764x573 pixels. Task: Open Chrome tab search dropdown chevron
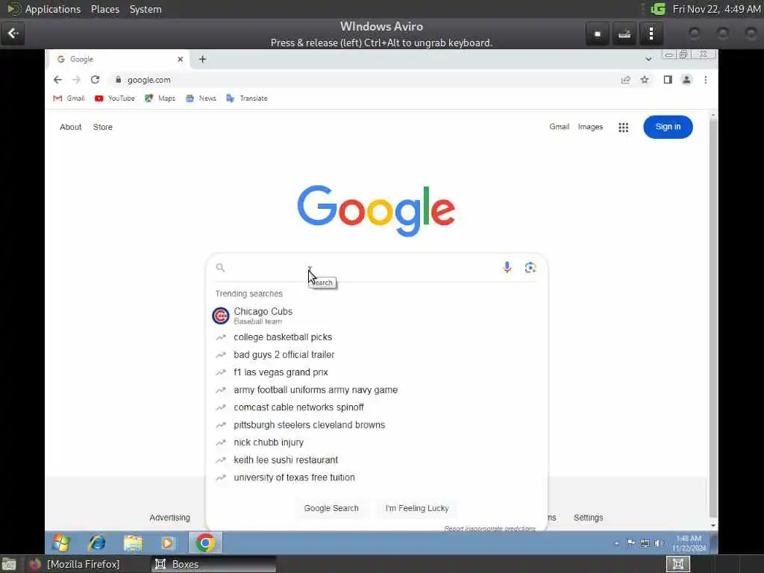click(648, 59)
